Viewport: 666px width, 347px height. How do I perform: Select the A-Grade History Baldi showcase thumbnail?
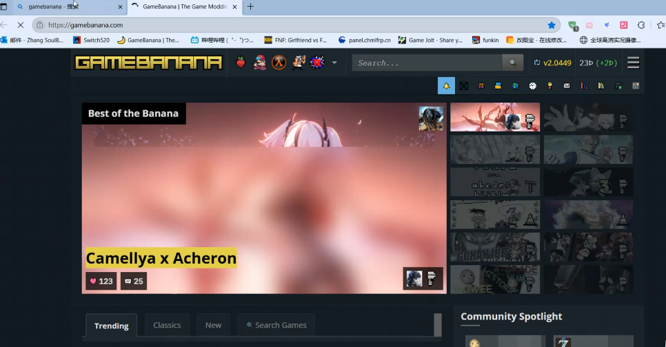(x=495, y=280)
